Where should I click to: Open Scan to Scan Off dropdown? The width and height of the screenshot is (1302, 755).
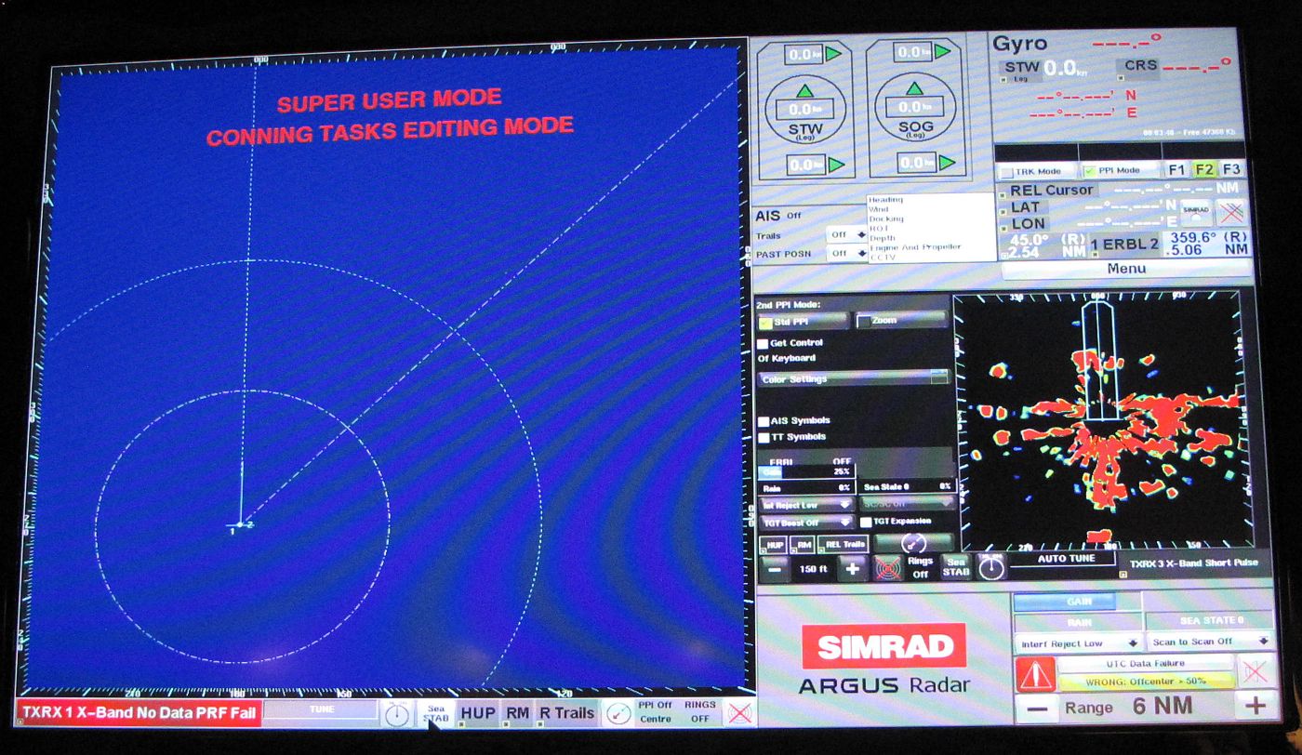[1211, 642]
